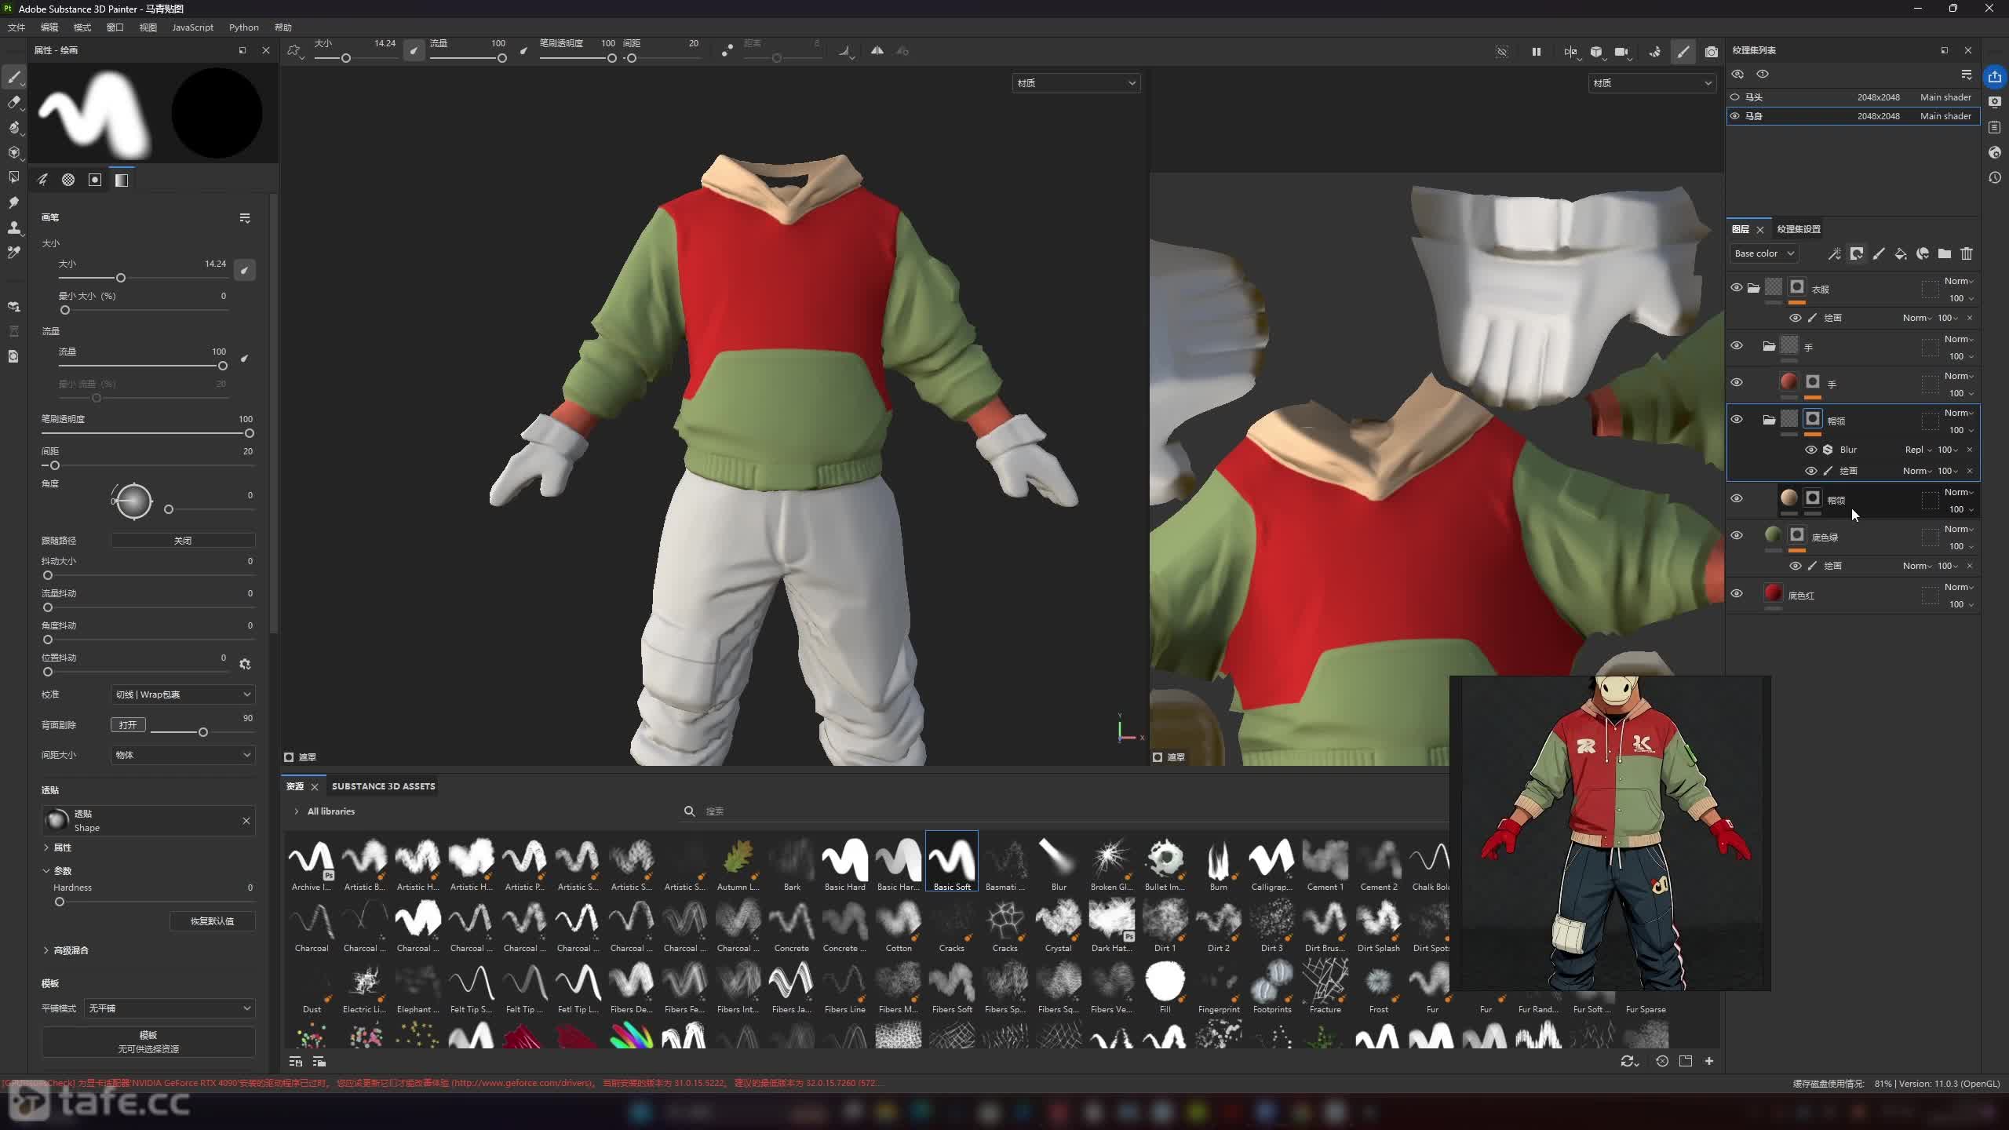Click the camera screenshot icon in top toolbar
2009x1130 pixels.
click(x=1712, y=51)
